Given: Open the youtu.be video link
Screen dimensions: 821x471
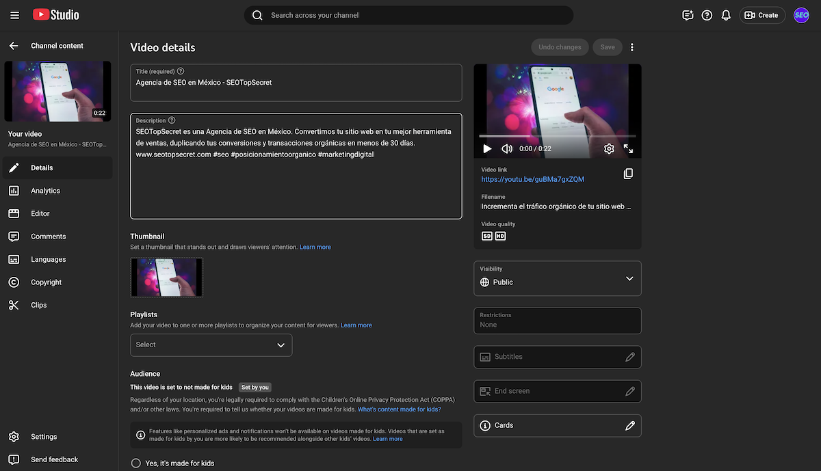Looking at the screenshot, I should coord(533,179).
